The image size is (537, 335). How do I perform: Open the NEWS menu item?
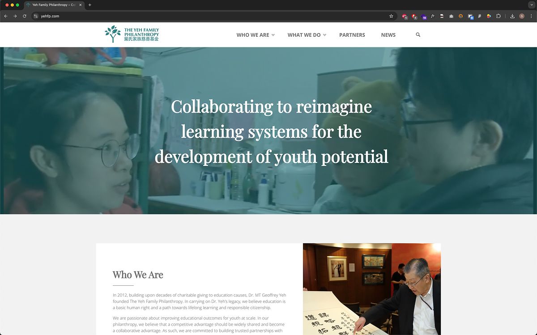388,35
